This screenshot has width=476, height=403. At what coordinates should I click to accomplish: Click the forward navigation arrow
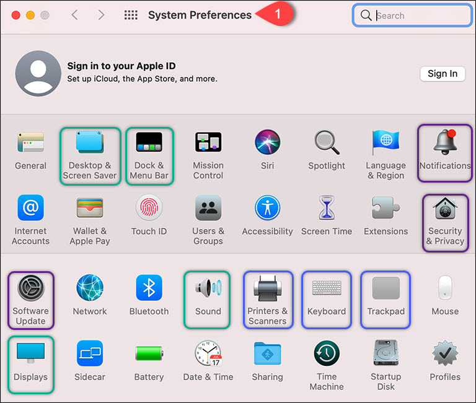pos(101,15)
